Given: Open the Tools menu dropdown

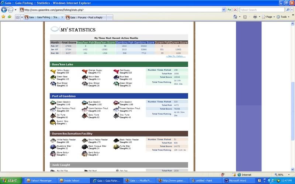Looking at the screenshot, I should [283, 17].
